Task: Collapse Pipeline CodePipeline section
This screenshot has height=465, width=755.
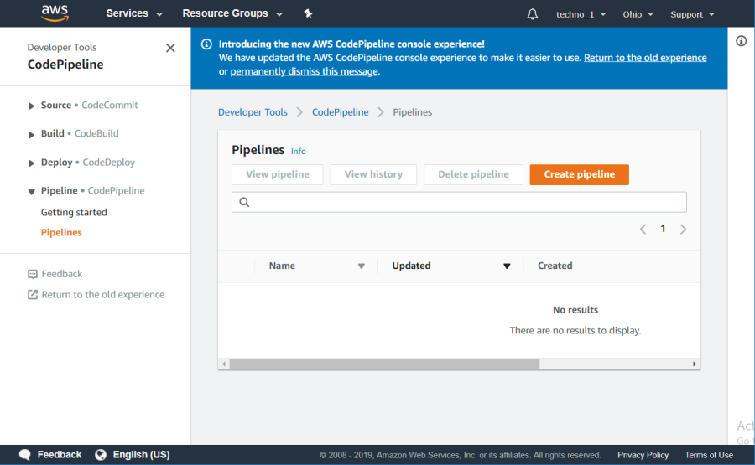Action: tap(31, 191)
